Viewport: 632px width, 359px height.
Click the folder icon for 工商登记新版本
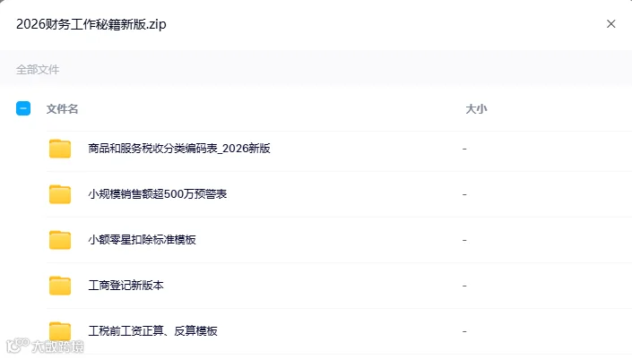[x=60, y=286]
